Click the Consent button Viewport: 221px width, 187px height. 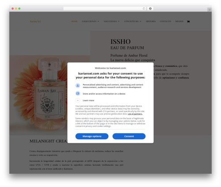coord(129,136)
